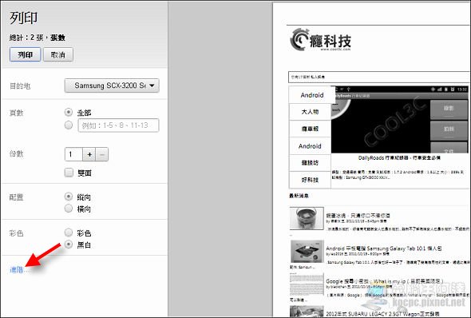
Task: Select 橫向 landscape orientation
Action: pyautogui.click(x=69, y=209)
